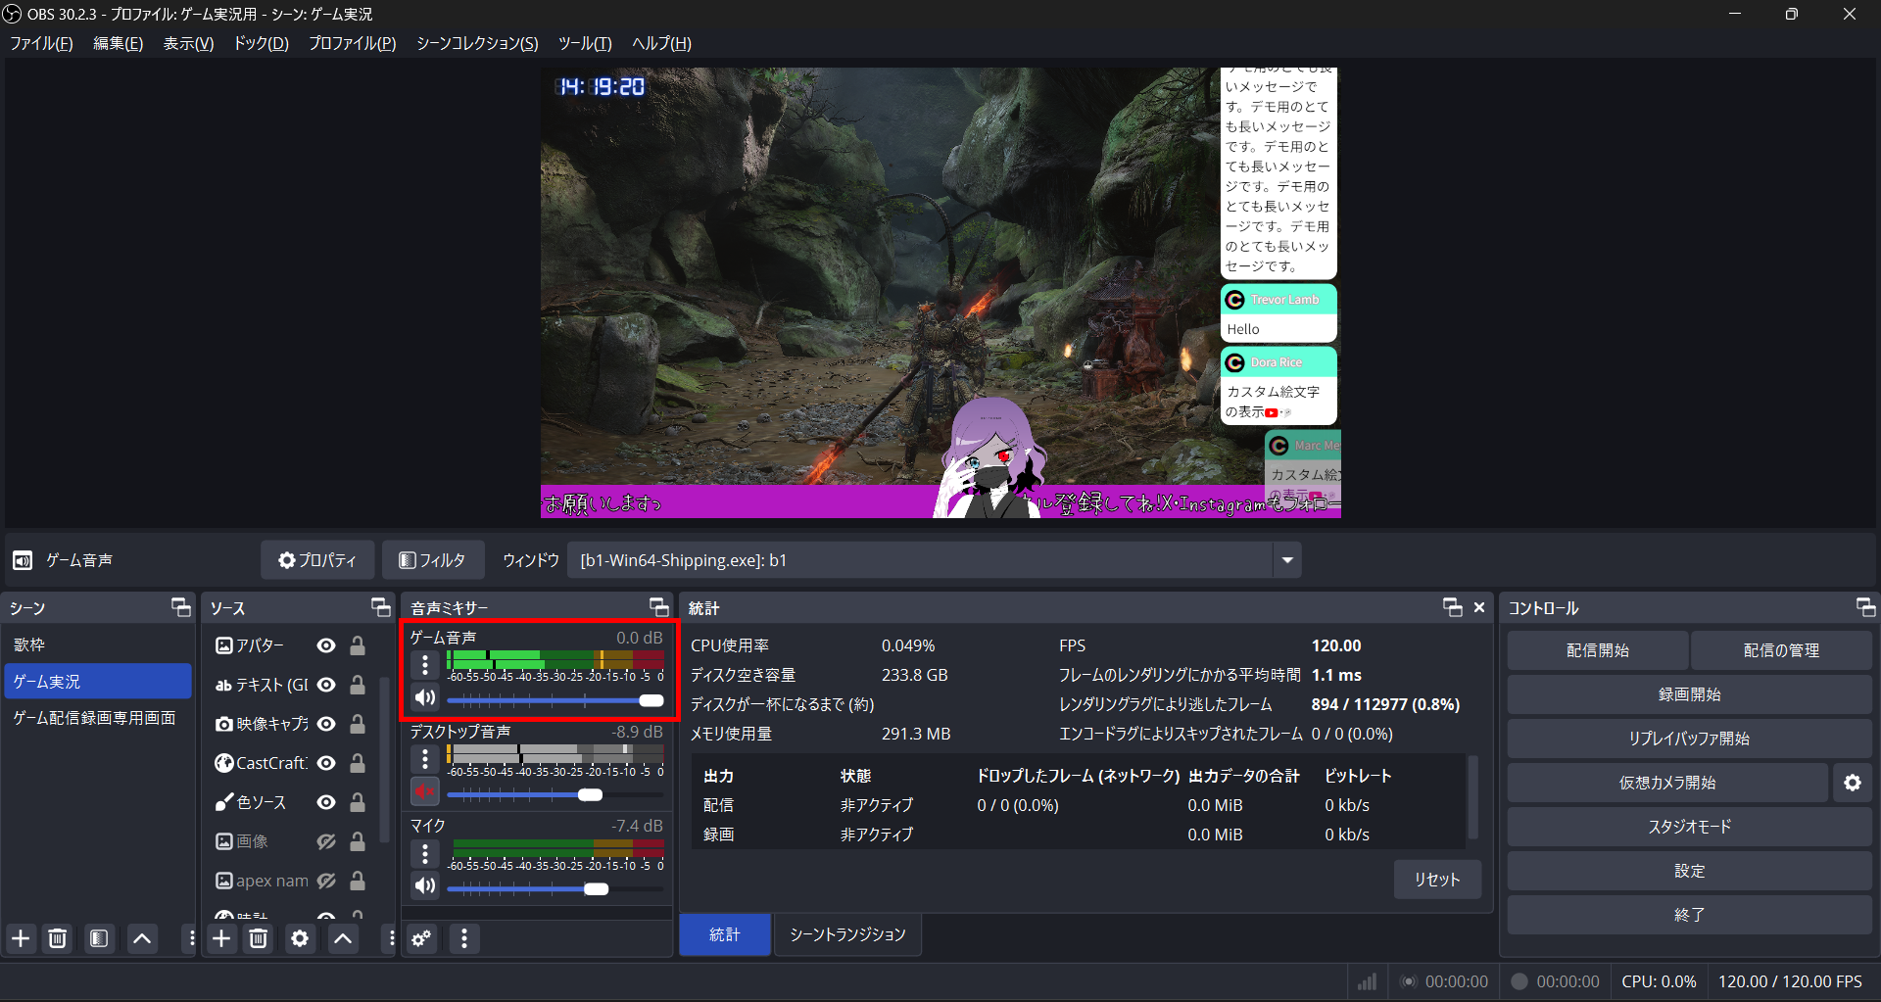Move source up with arrow icon

coord(343,938)
